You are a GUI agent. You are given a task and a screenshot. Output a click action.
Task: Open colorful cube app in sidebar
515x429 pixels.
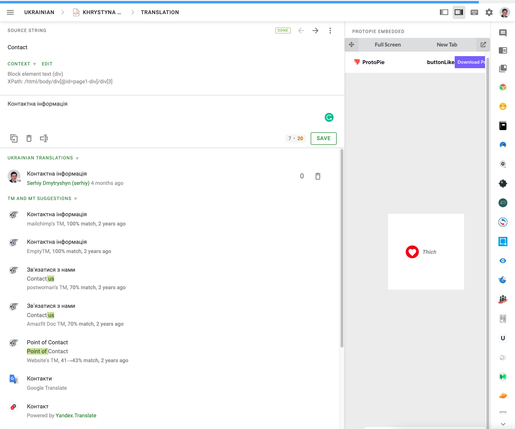click(503, 87)
